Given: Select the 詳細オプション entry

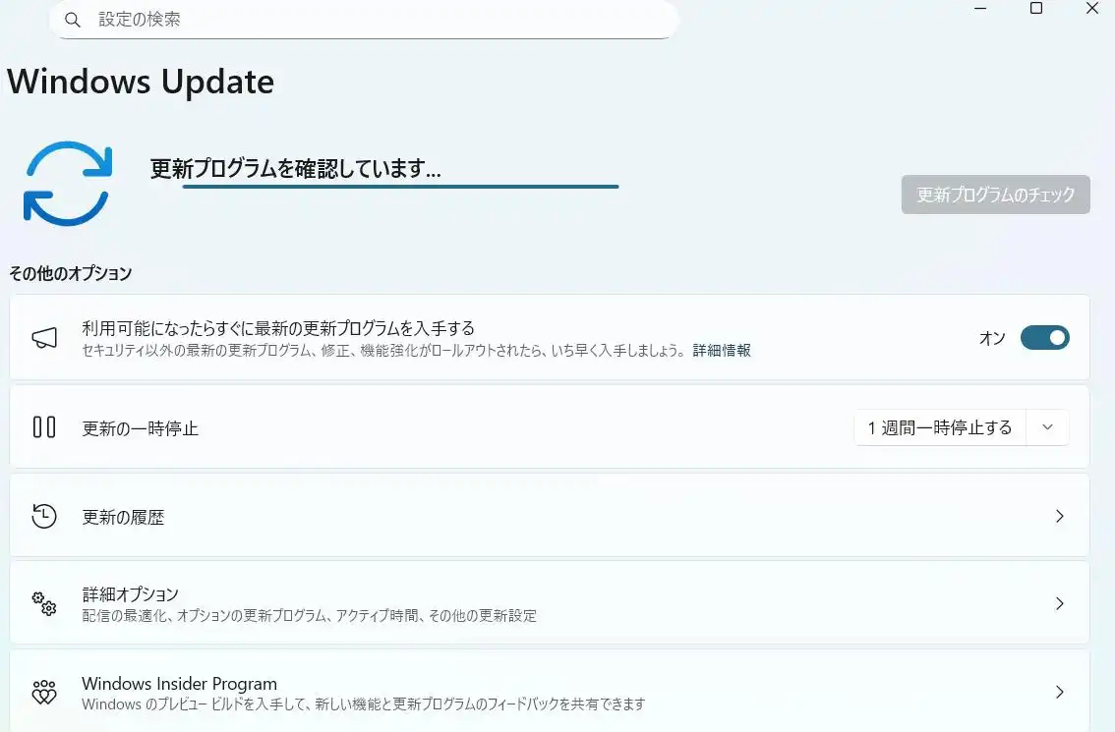Looking at the screenshot, I should click(130, 594).
